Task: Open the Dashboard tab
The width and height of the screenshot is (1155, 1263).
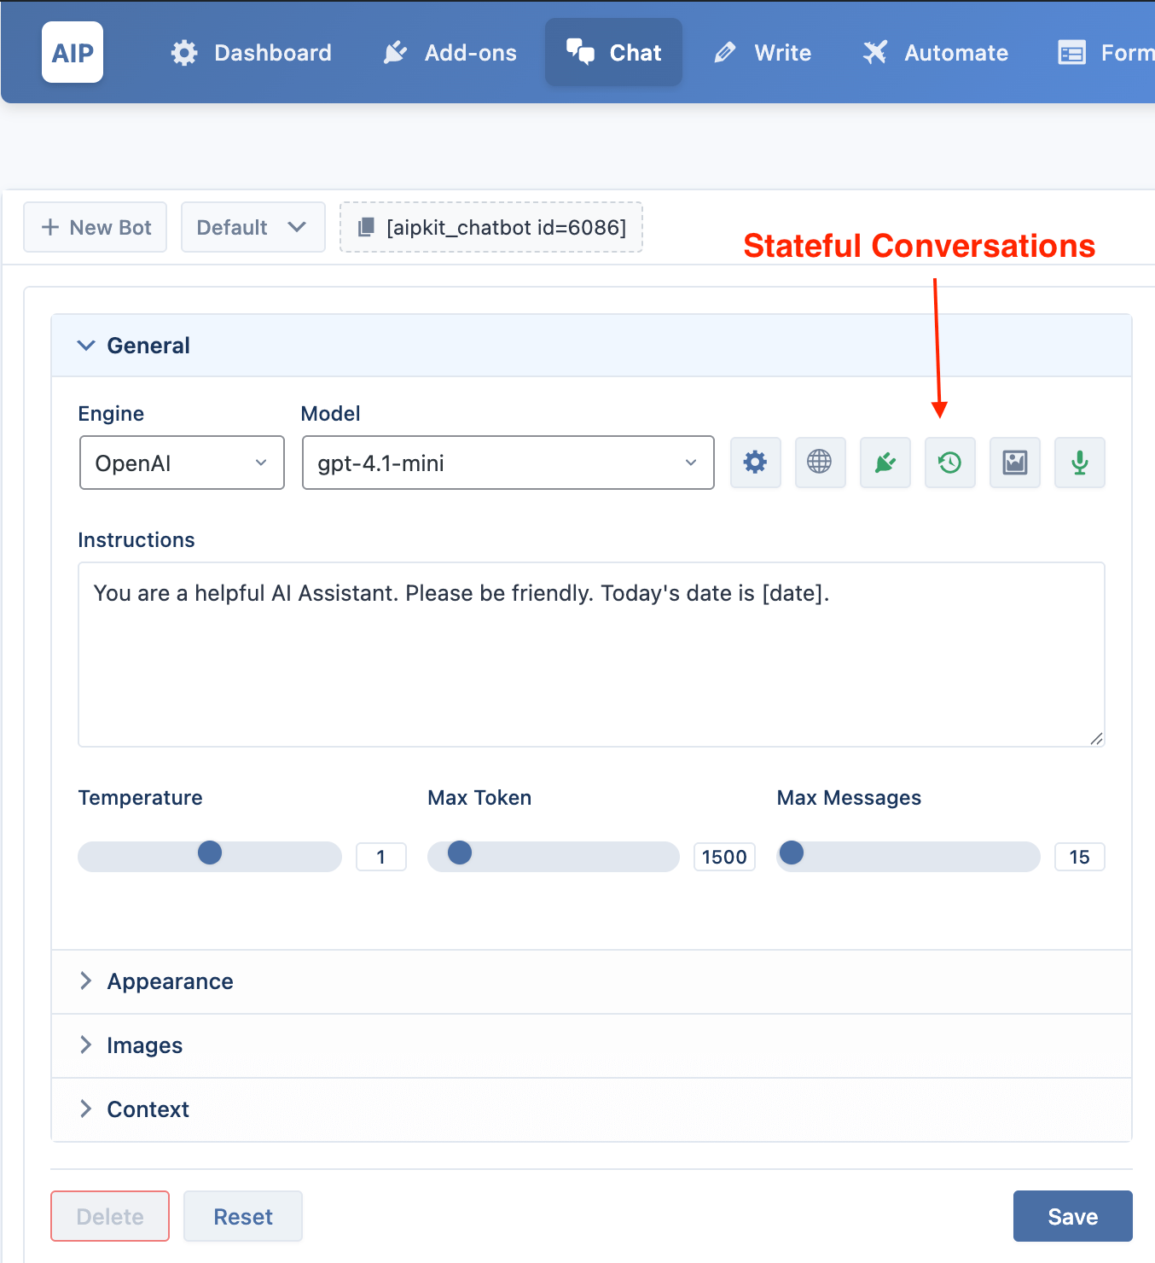Action: point(251,52)
